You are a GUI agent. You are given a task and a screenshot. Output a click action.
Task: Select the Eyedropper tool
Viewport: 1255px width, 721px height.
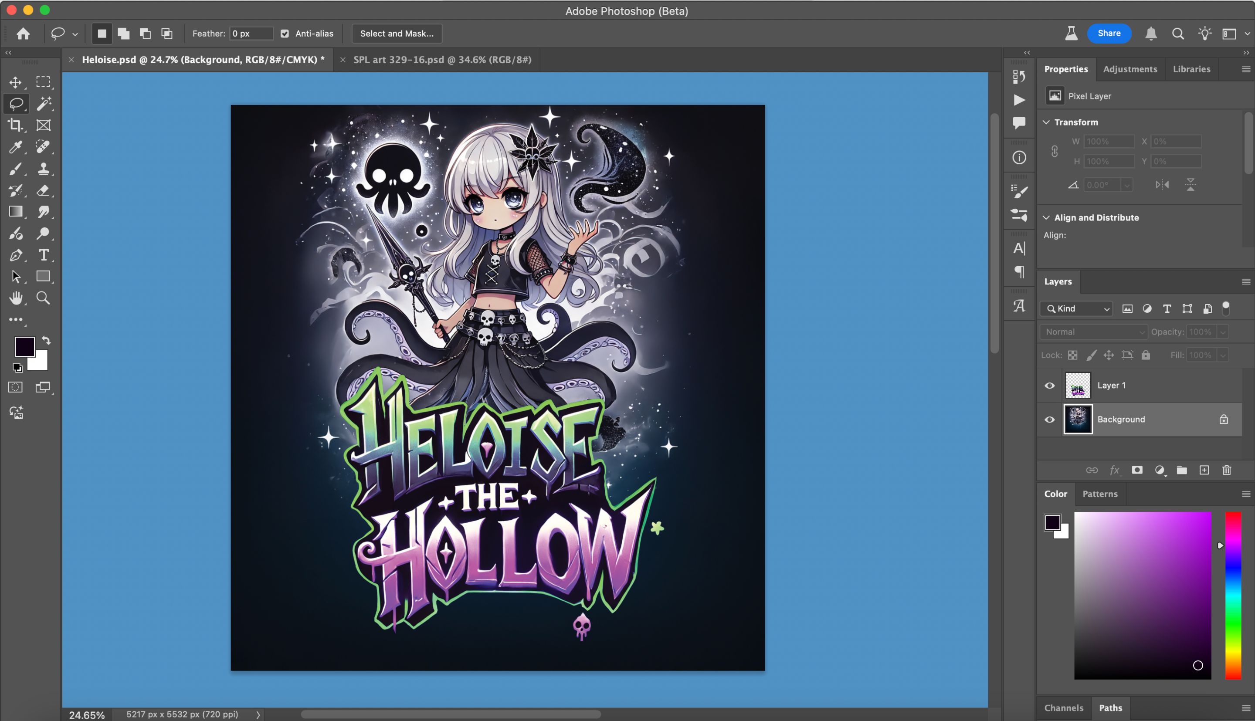[x=15, y=147]
